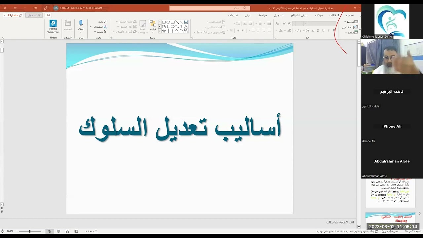Expand the Share (مشاركة) dropdown arrow
Image resolution: width=423 pixels, height=238 pixels.
pos(5,15)
